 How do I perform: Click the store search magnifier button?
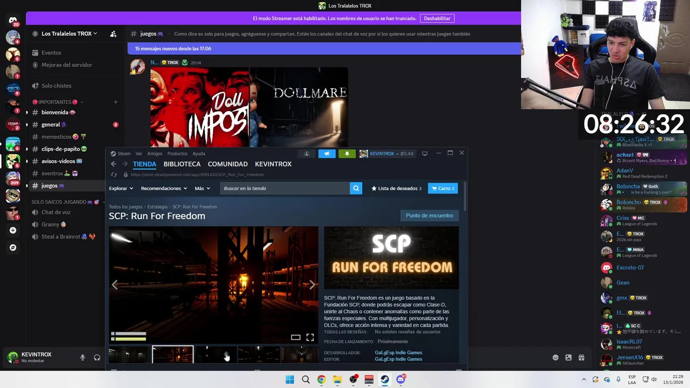point(356,188)
